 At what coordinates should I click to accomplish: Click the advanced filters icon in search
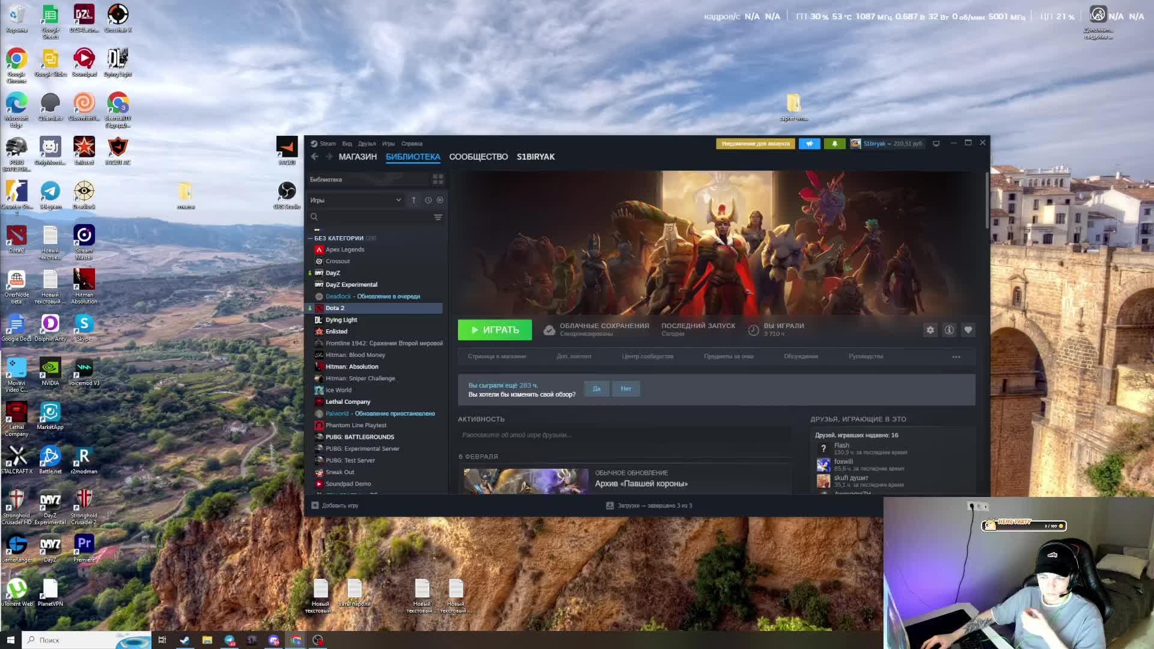click(x=438, y=218)
